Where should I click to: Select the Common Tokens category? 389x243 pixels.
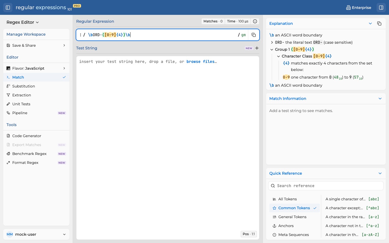295,208
